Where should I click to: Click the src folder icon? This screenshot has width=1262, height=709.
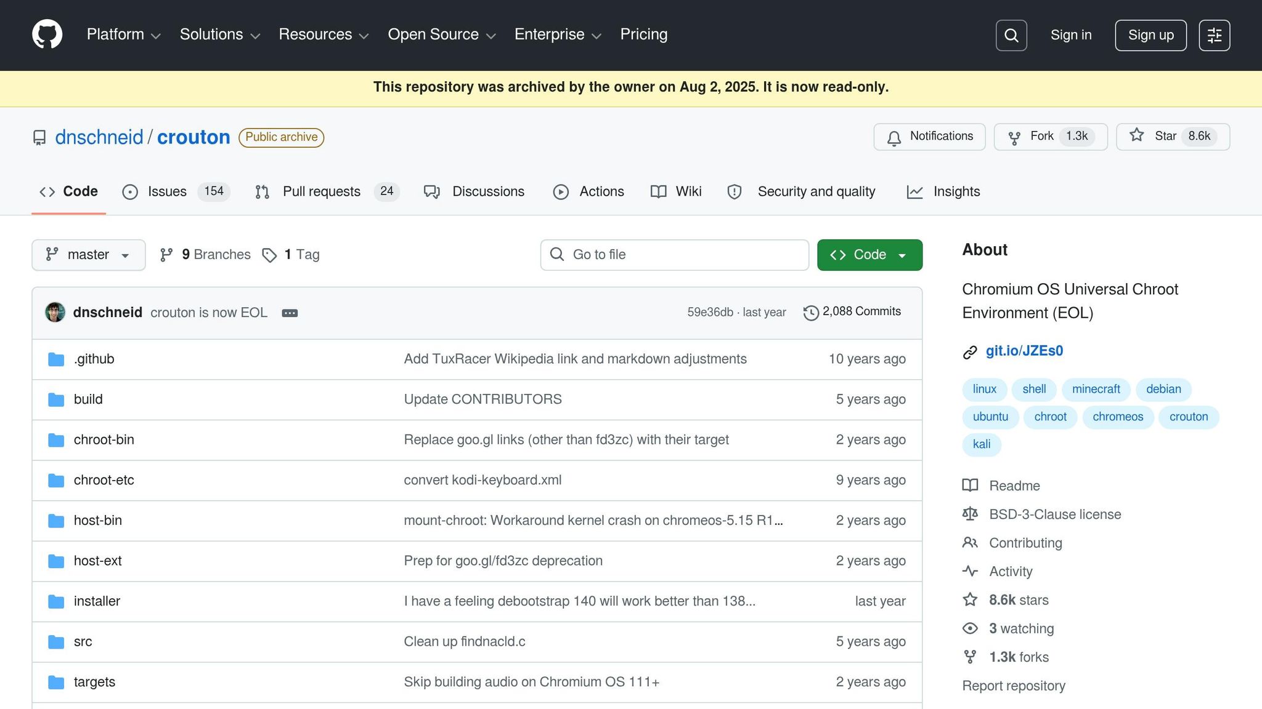point(56,642)
